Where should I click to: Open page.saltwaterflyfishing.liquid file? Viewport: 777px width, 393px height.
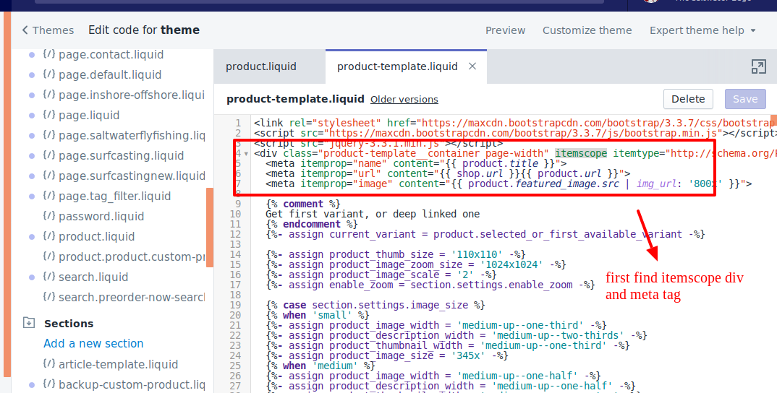[132, 136]
